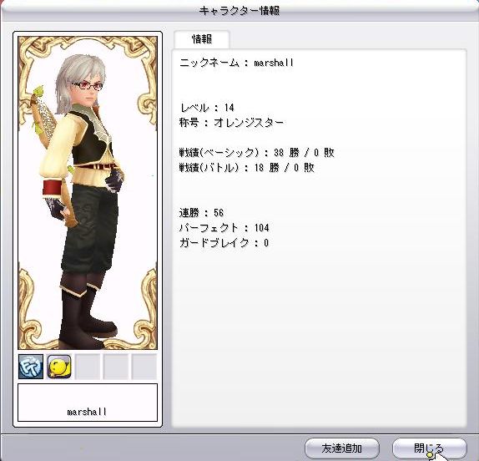Click the レベル : 14 text
The height and width of the screenshot is (461, 479).
point(207,108)
